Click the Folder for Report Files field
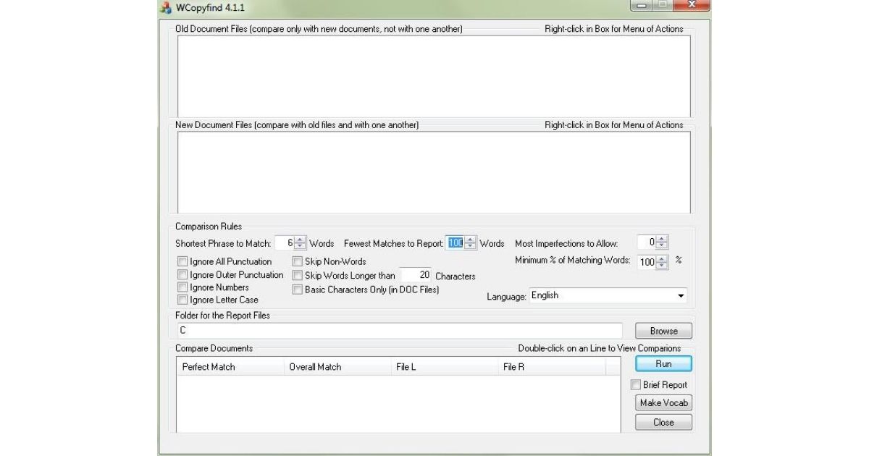The image size is (869, 456). pos(398,331)
